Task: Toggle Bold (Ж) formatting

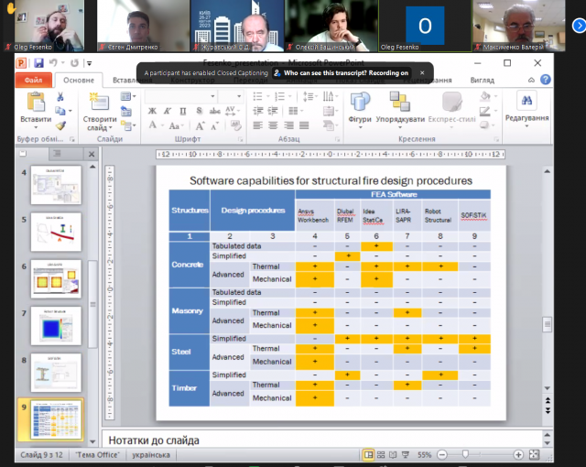Action: click(152, 111)
